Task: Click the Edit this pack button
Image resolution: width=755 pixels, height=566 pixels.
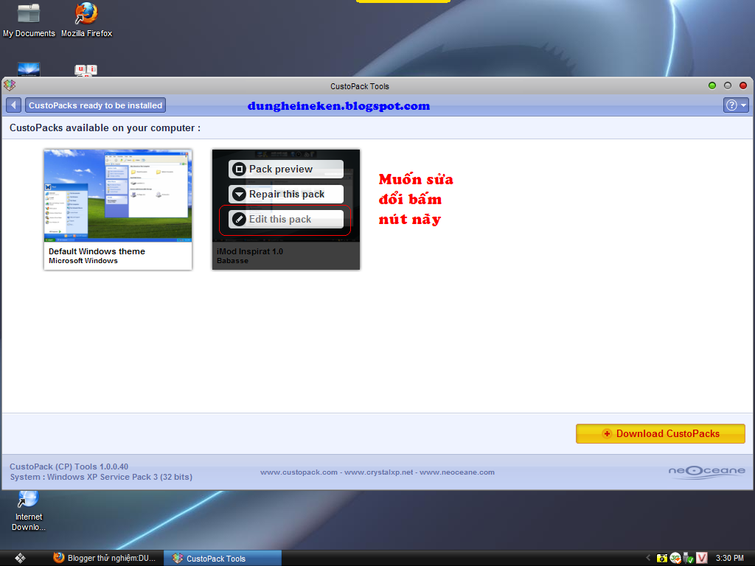Action: click(x=286, y=219)
